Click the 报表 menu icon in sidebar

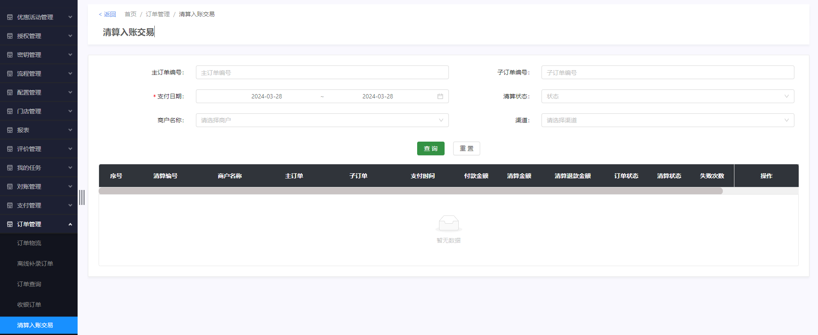(10, 130)
